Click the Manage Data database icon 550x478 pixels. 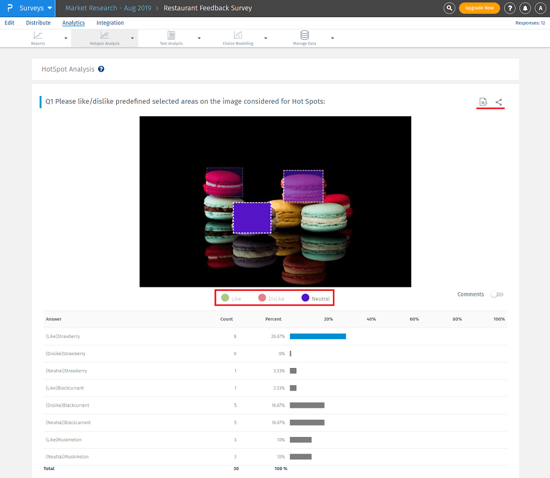coord(304,35)
